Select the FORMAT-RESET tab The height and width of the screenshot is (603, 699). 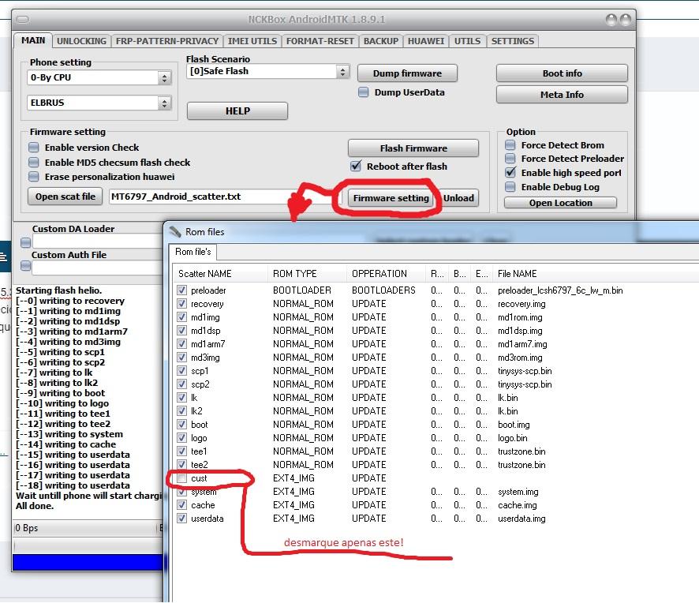(x=320, y=41)
